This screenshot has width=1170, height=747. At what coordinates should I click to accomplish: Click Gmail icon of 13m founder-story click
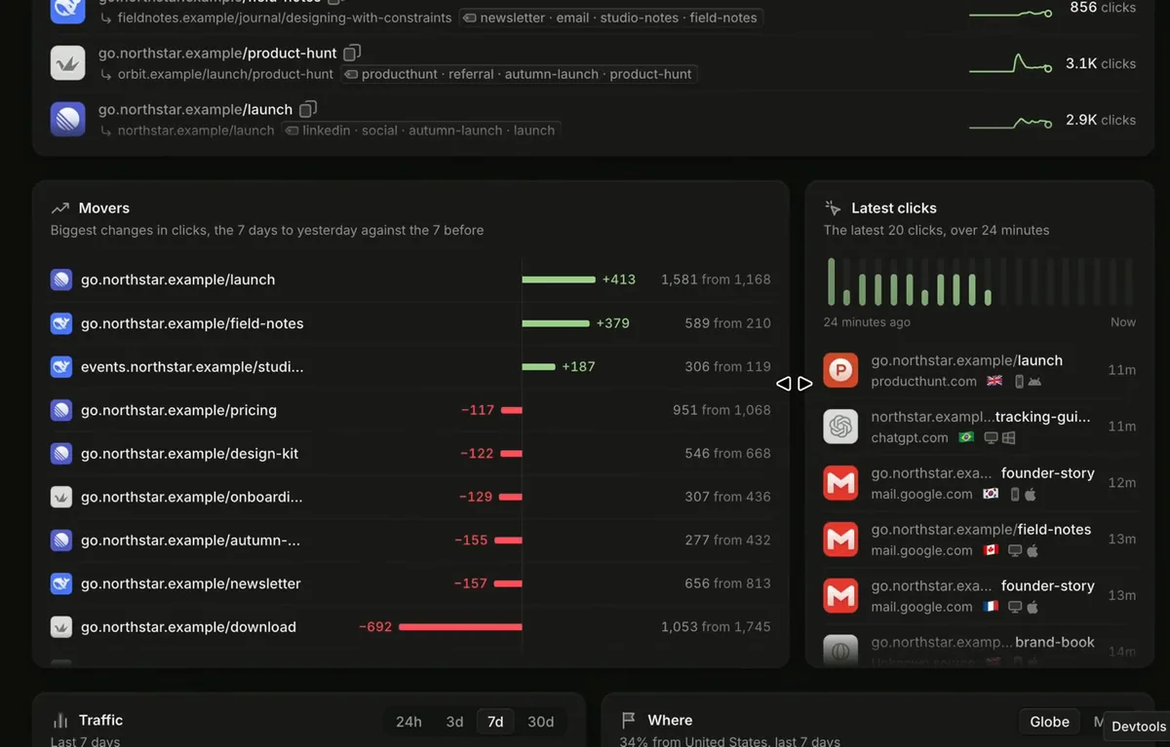click(x=840, y=596)
